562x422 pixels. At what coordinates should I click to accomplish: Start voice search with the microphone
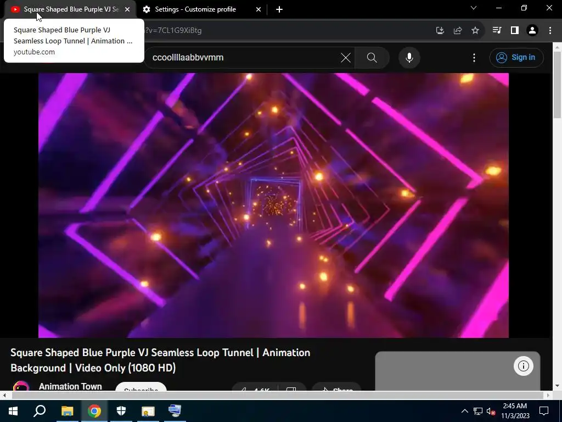click(x=409, y=58)
